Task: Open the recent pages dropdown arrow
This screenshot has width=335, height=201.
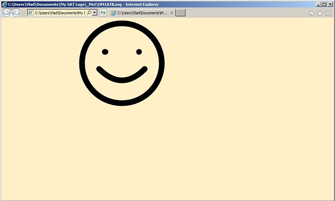Action: pos(23,13)
